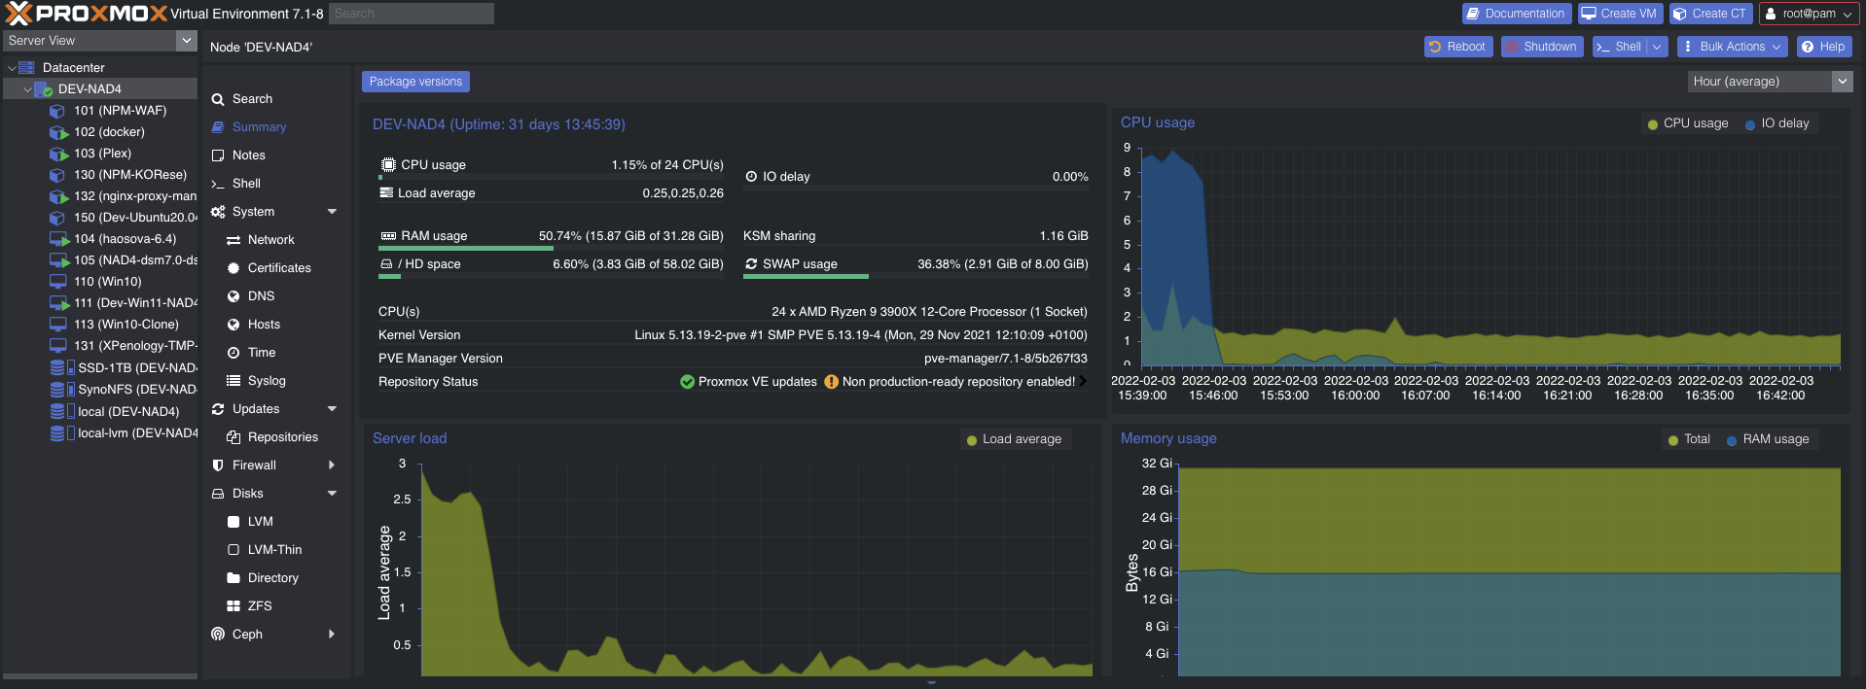1866x689 pixels.
Task: Open the Hour (average) timeframe dropdown
Action: pos(1842,82)
